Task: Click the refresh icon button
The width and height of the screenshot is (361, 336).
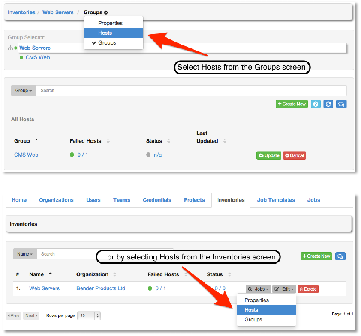Action: [328, 104]
